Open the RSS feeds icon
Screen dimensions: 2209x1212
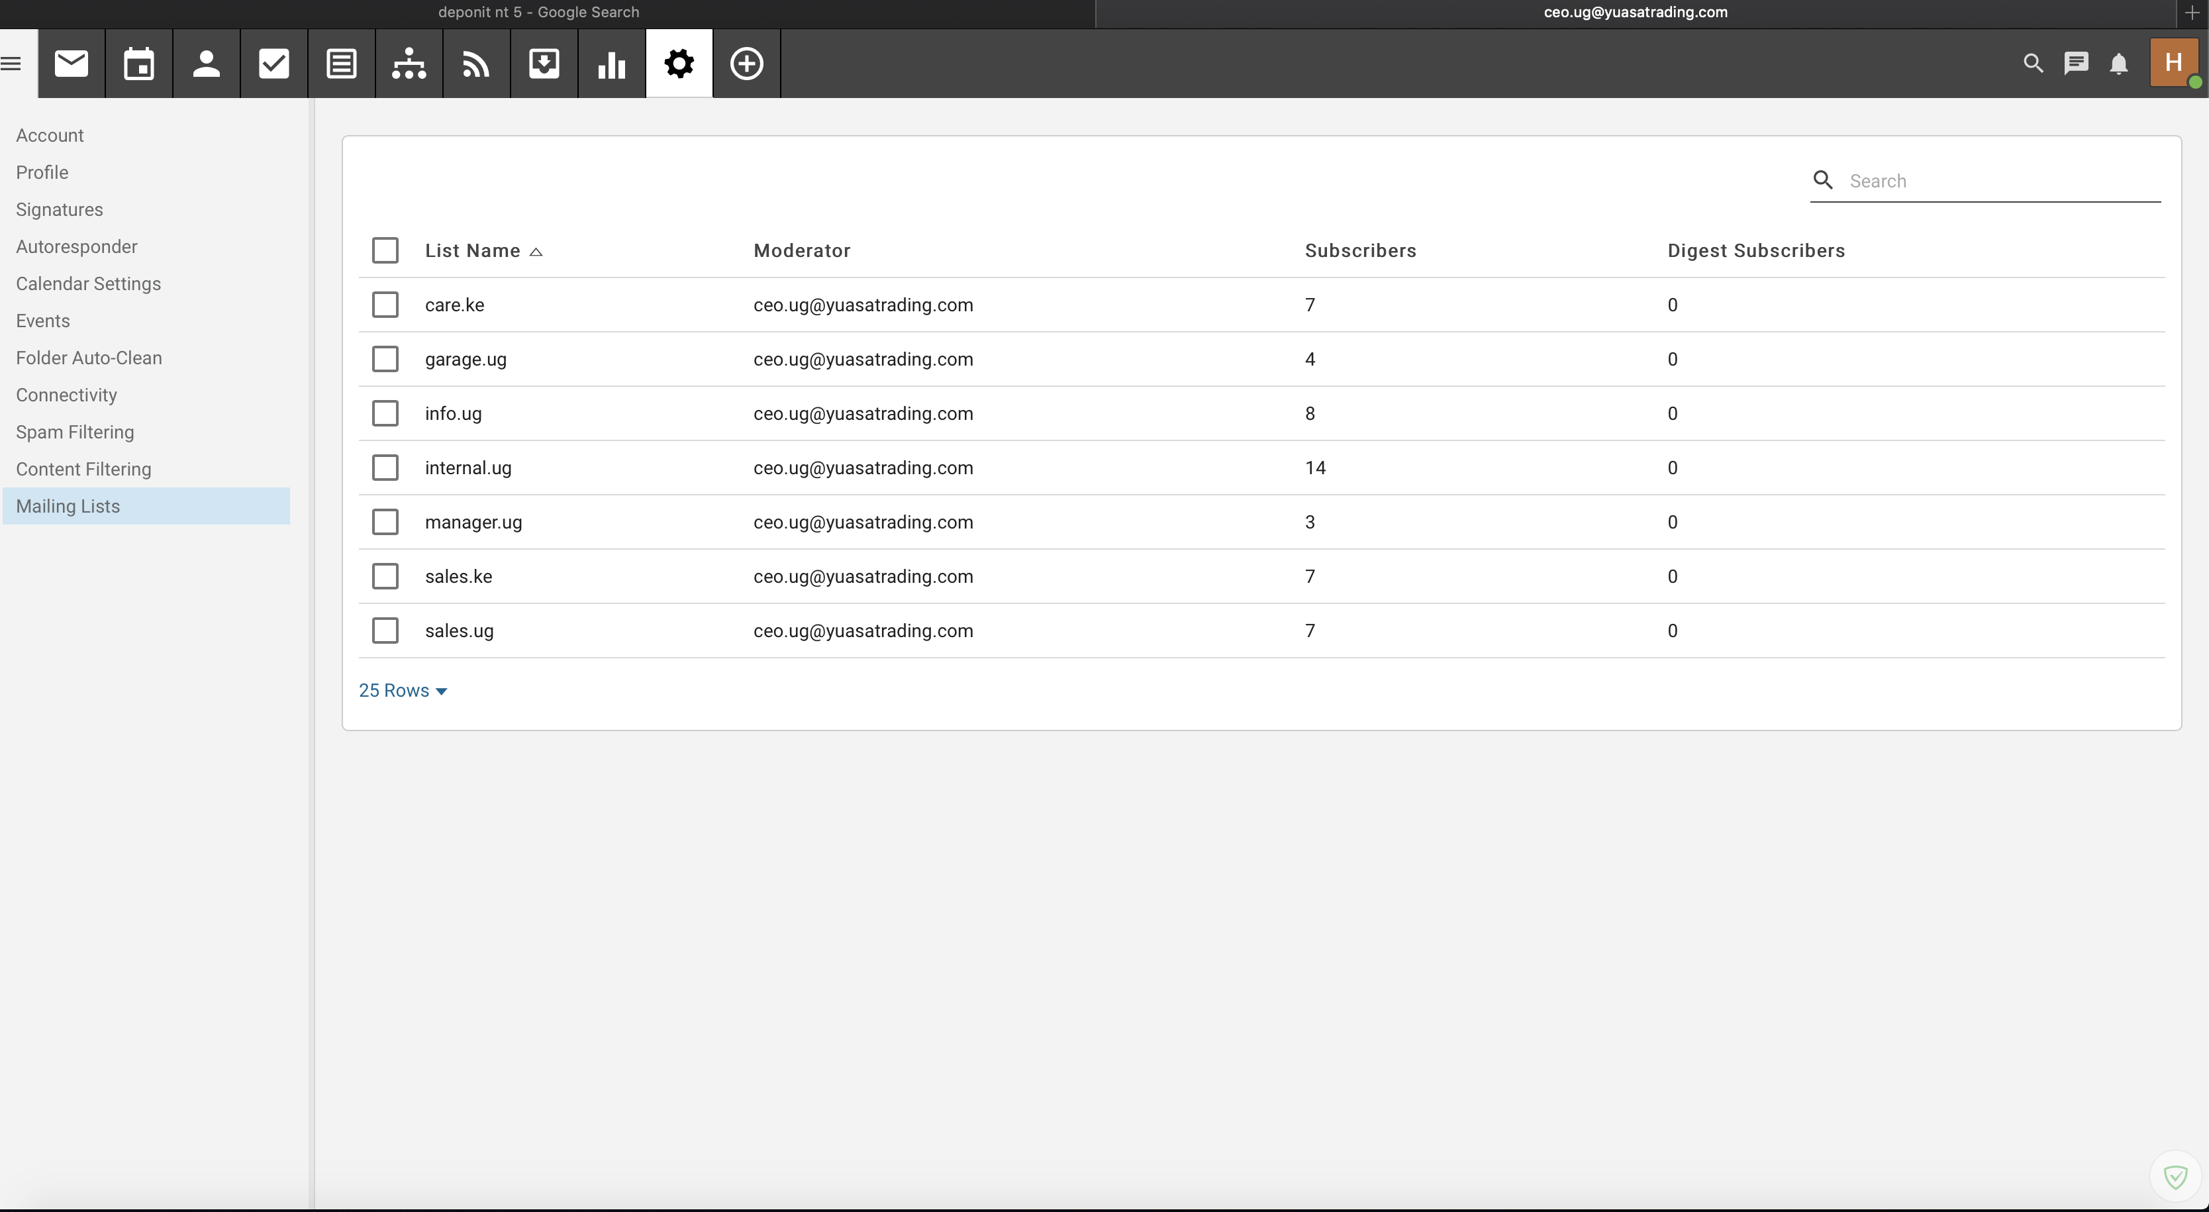(x=476, y=64)
